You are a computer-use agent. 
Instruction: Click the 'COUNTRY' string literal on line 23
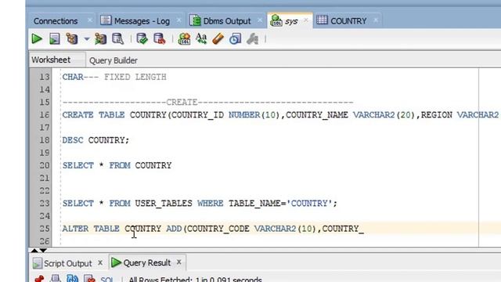[309, 204]
